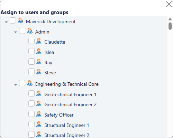Click the name Islea
The image size is (173, 138).
[49, 52]
